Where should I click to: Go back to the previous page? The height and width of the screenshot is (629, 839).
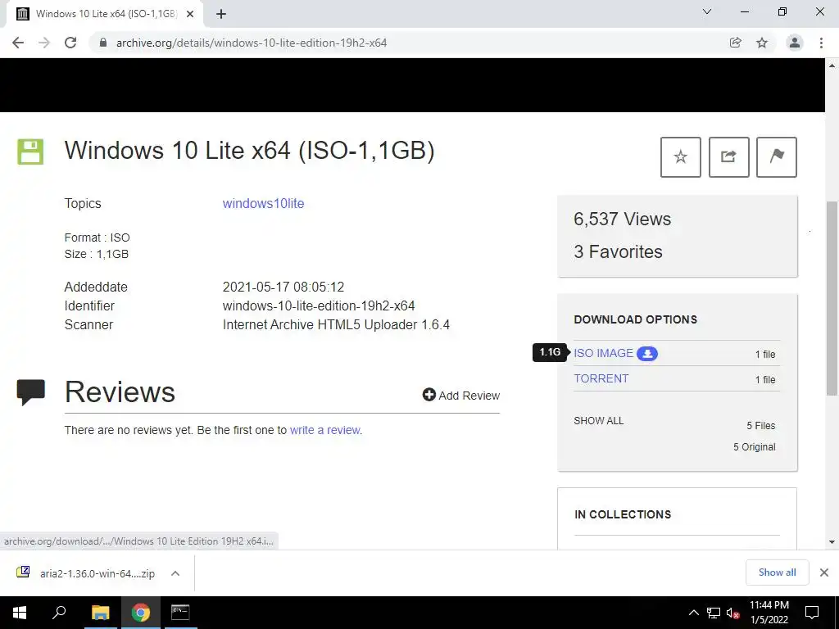(18, 43)
